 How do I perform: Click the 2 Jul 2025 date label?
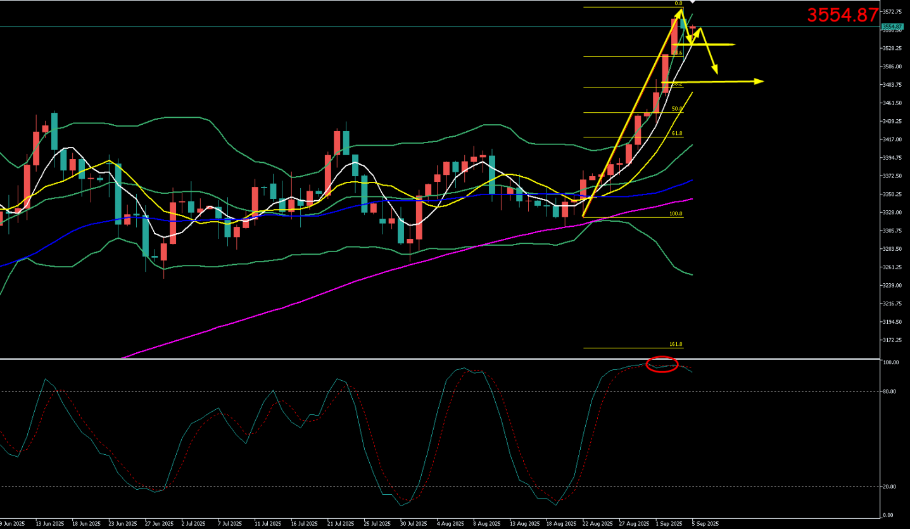tap(194, 524)
